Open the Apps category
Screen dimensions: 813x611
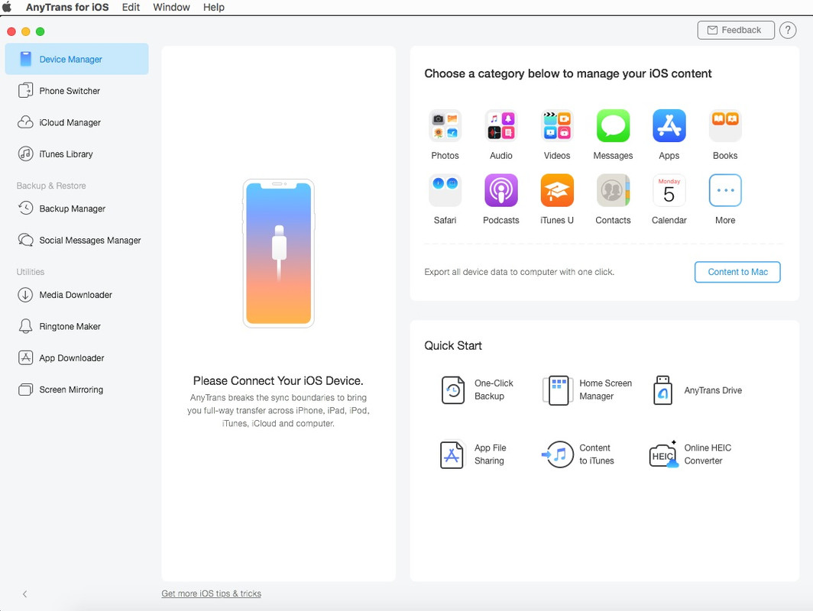[669, 126]
